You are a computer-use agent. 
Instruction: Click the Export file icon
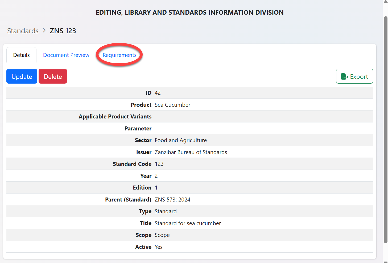coord(345,76)
